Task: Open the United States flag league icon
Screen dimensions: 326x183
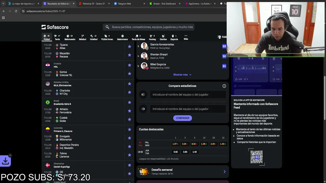Action: [48, 84]
